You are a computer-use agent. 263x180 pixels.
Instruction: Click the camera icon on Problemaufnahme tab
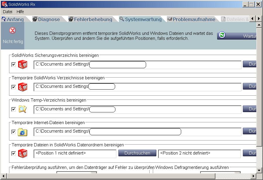pyautogui.click(x=170, y=19)
